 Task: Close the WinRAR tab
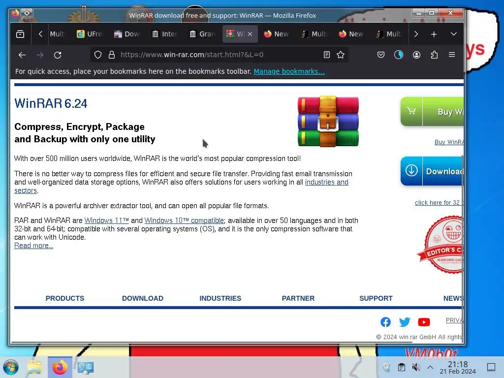click(250, 34)
